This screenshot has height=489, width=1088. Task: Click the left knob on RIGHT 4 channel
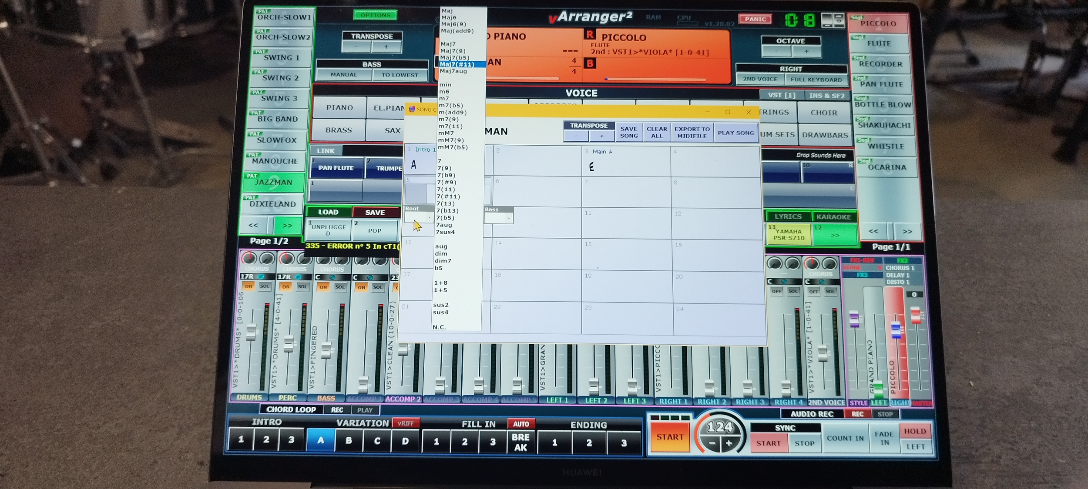774,263
